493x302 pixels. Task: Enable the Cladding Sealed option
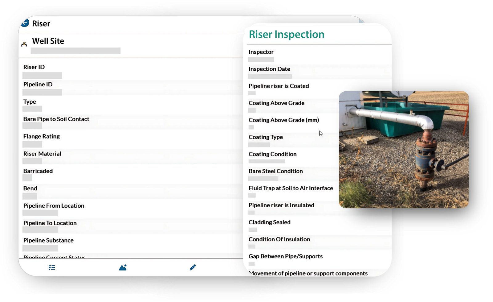click(252, 230)
